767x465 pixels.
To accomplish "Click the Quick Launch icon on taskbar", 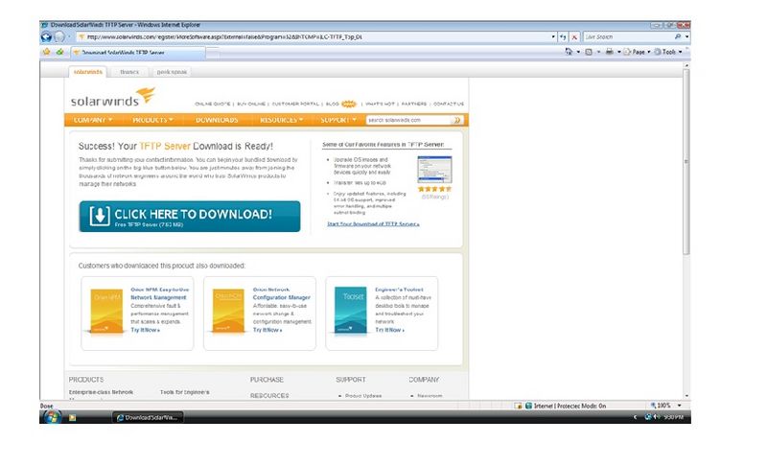I will tap(73, 418).
